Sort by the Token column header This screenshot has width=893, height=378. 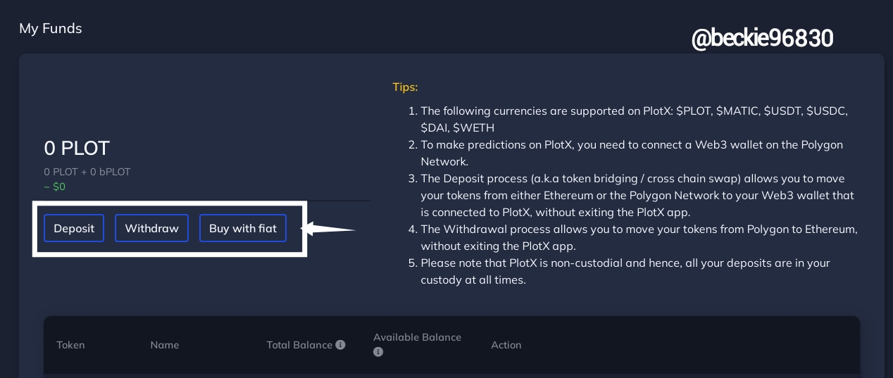[70, 345]
